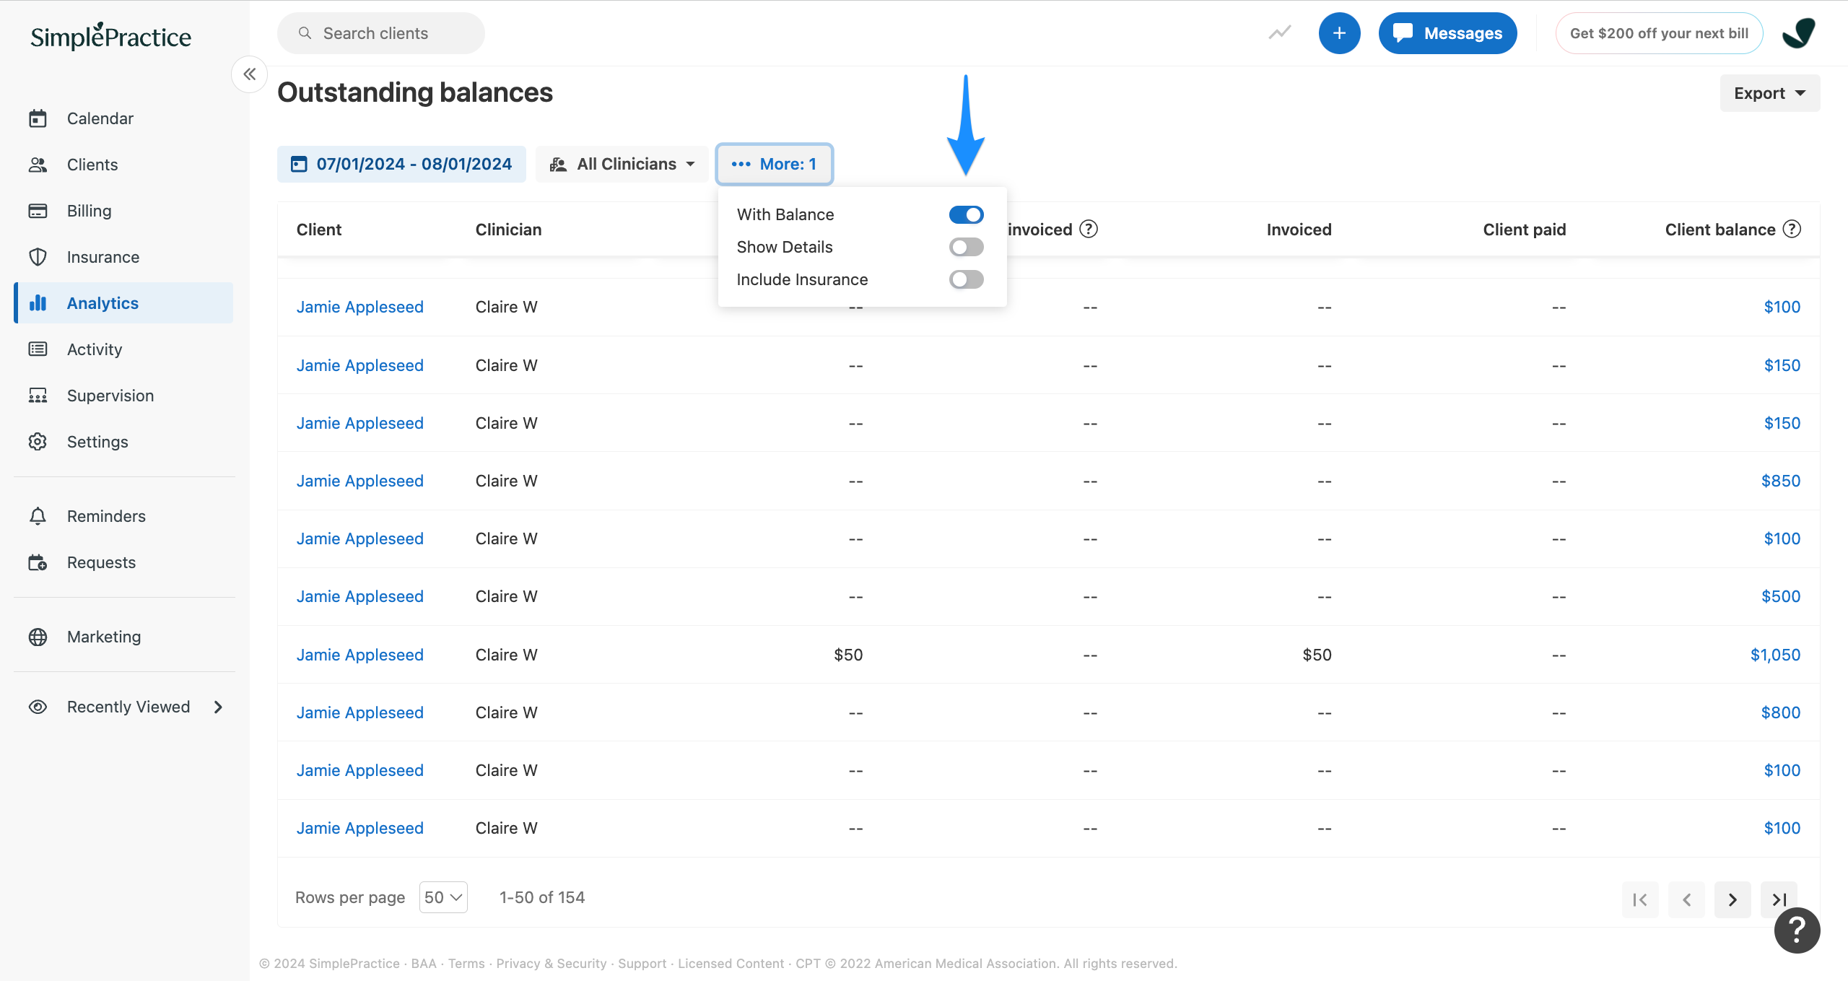1848x981 pixels.
Task: Open the date range 07/01/2024 - 08/01/2024 picker
Action: pos(401,164)
